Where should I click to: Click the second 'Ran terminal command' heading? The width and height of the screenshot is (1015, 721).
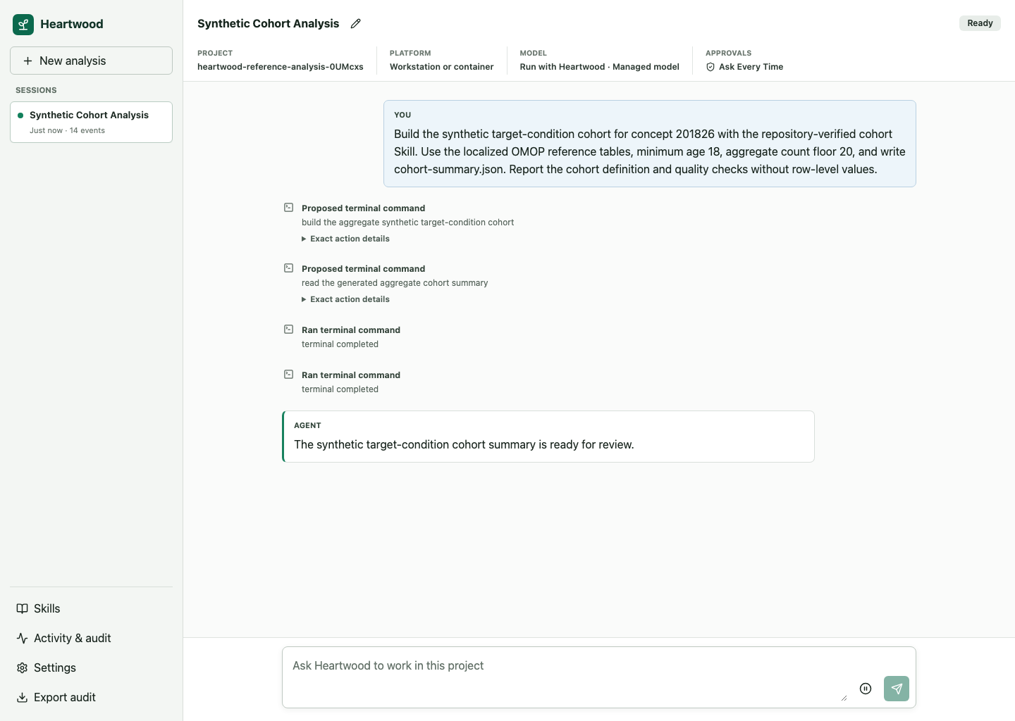point(351,375)
